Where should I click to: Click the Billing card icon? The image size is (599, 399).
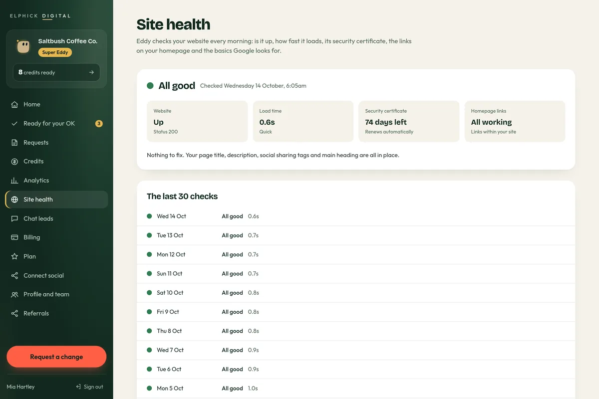tap(14, 237)
